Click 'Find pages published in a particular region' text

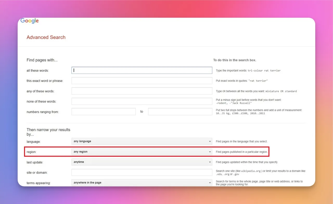pyautogui.click(x=242, y=152)
